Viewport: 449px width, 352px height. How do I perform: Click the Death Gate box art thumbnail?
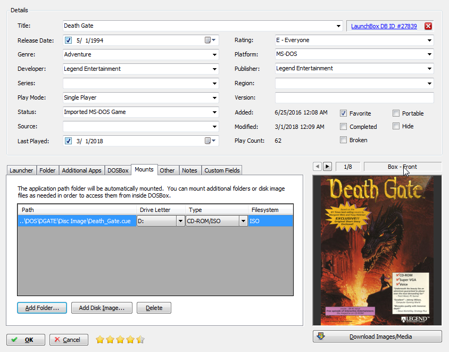377,250
